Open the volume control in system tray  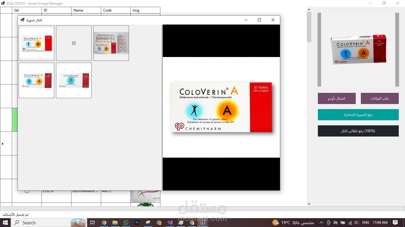click(x=356, y=223)
